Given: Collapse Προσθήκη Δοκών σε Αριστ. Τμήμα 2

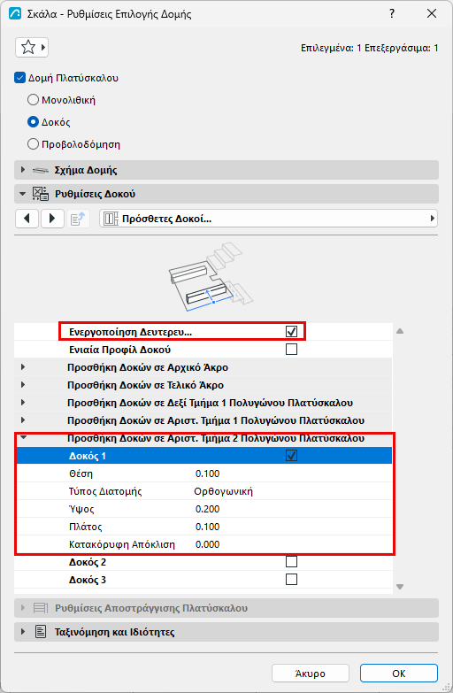Looking at the screenshot, I should 23,437.
